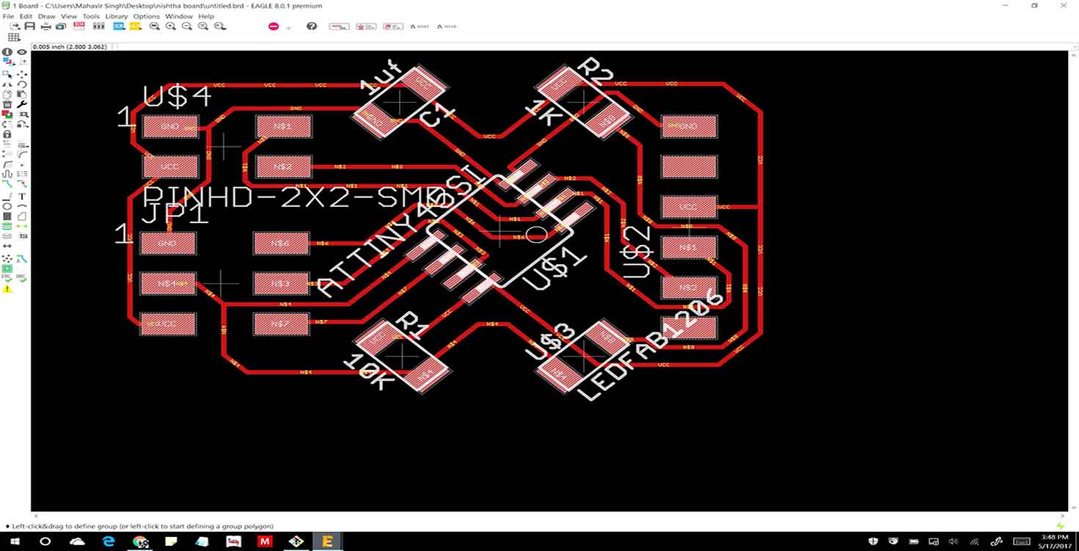Open the File menu
1079x551 pixels.
pos(9,16)
